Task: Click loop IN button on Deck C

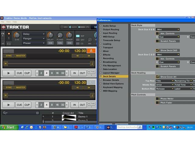Action: 74,105
